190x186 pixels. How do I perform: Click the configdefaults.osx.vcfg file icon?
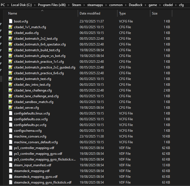pyautogui.click(x=11, y=119)
